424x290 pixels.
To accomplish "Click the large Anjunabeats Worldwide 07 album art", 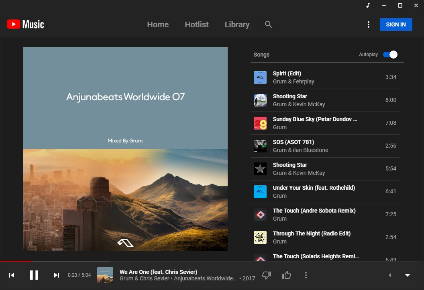I will pyautogui.click(x=125, y=149).
